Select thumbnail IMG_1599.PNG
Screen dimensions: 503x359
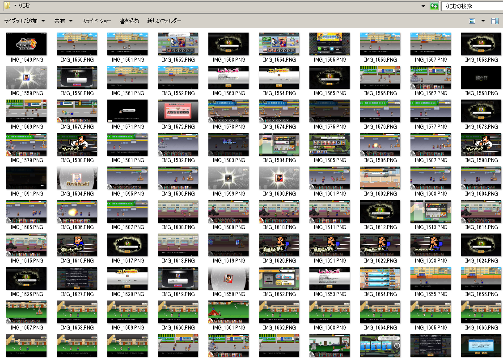pos(228,178)
